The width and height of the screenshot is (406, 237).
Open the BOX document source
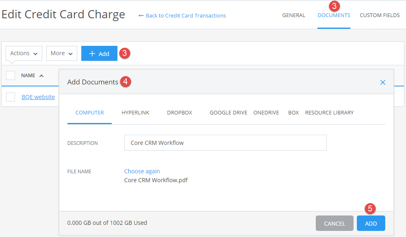tap(293, 112)
